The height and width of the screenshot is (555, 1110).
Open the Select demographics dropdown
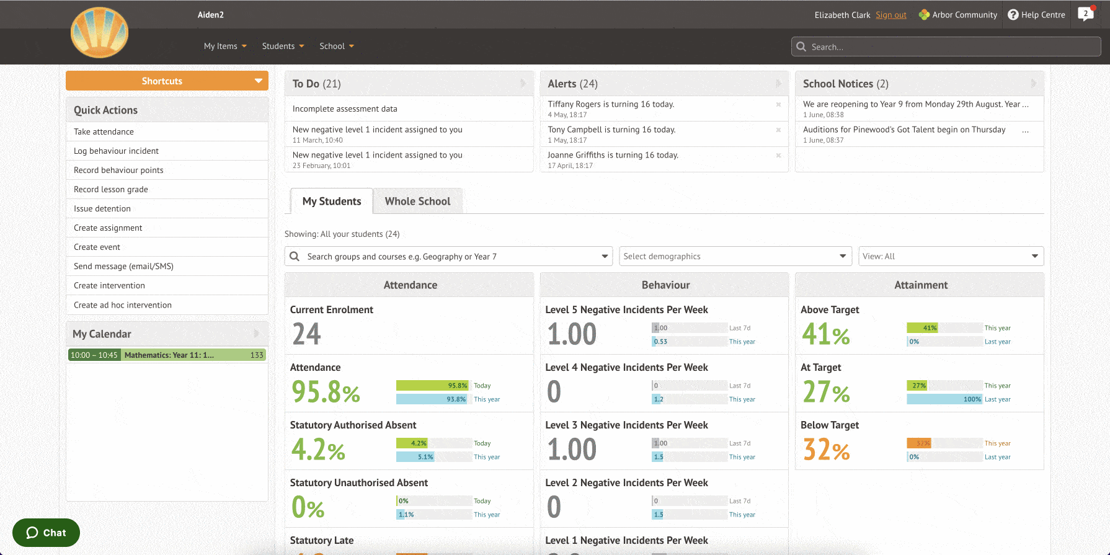(x=735, y=256)
